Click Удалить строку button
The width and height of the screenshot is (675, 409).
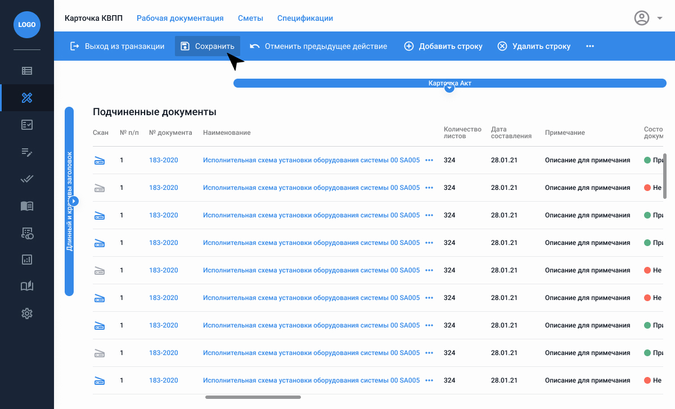[534, 46]
